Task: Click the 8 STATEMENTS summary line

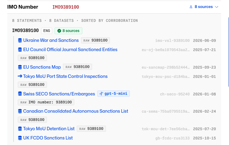Action: click(75, 21)
